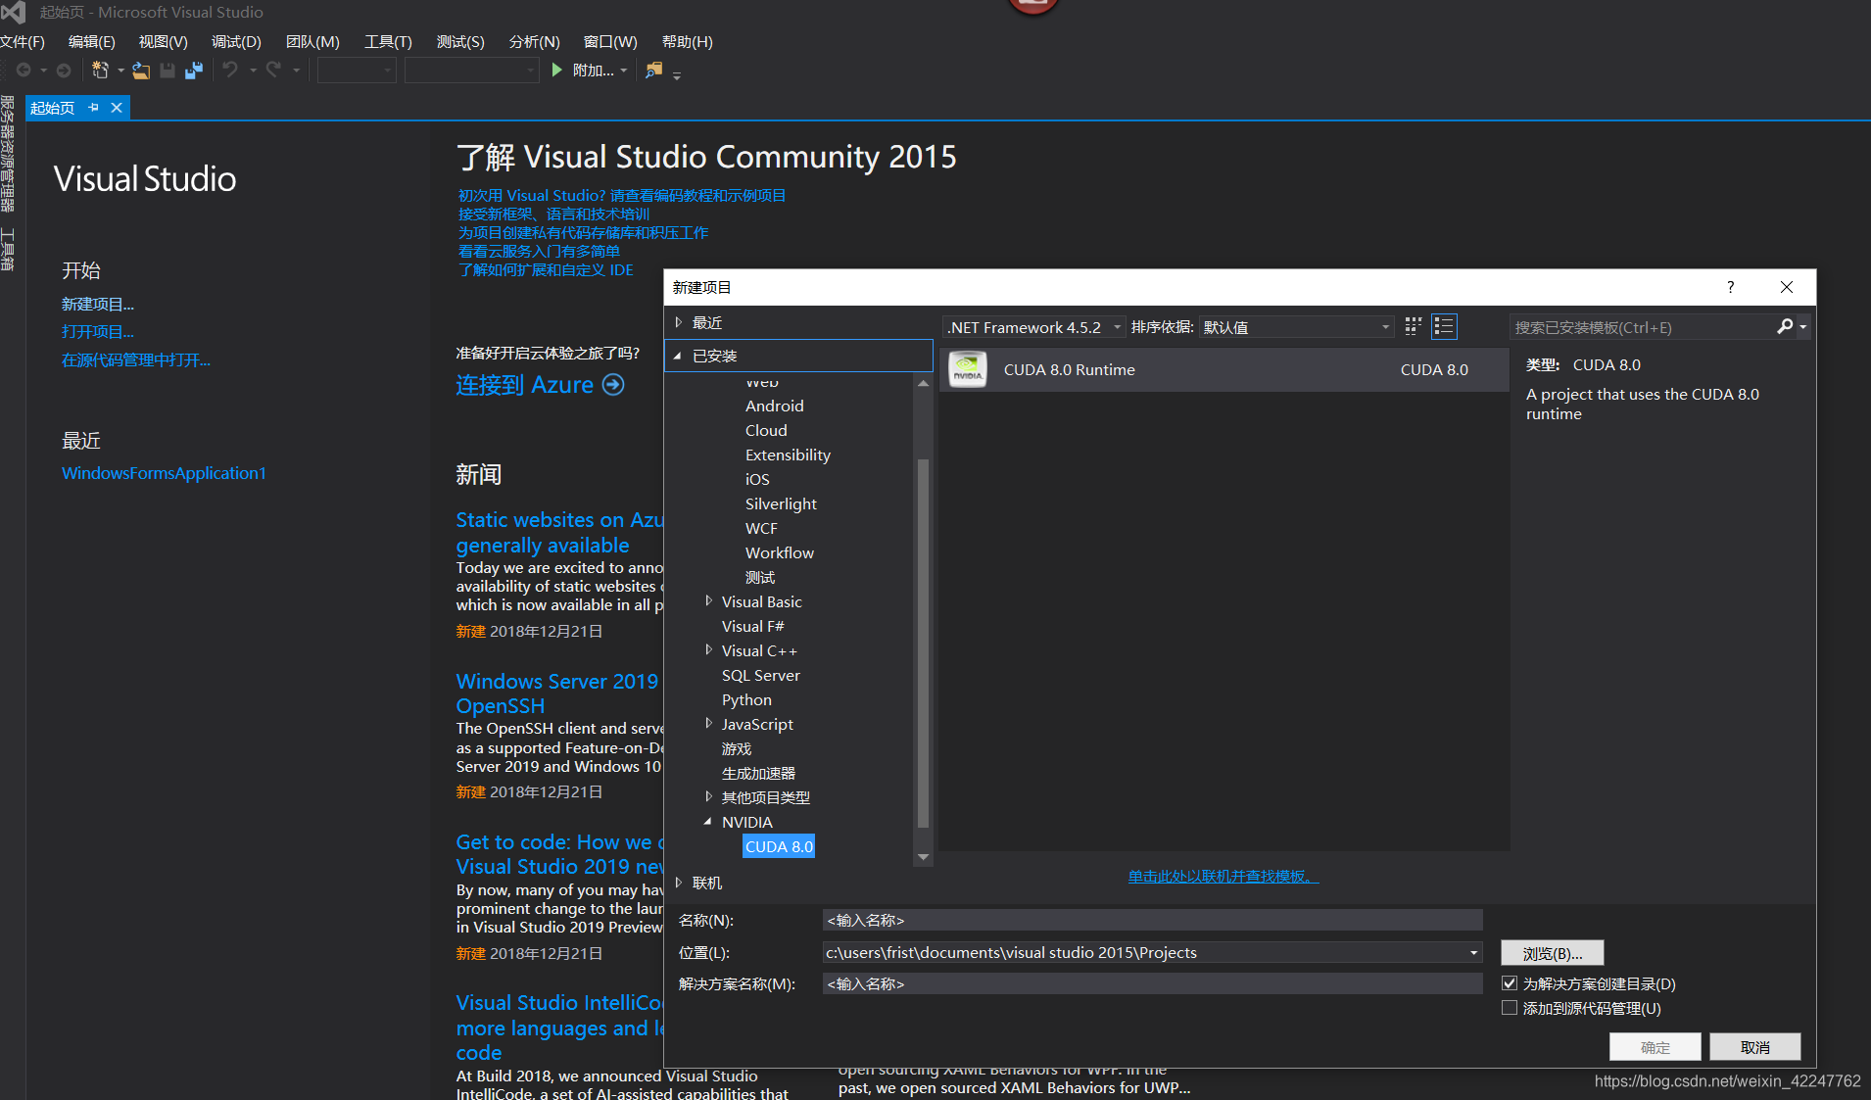Open the 视图(V) menu

click(163, 42)
